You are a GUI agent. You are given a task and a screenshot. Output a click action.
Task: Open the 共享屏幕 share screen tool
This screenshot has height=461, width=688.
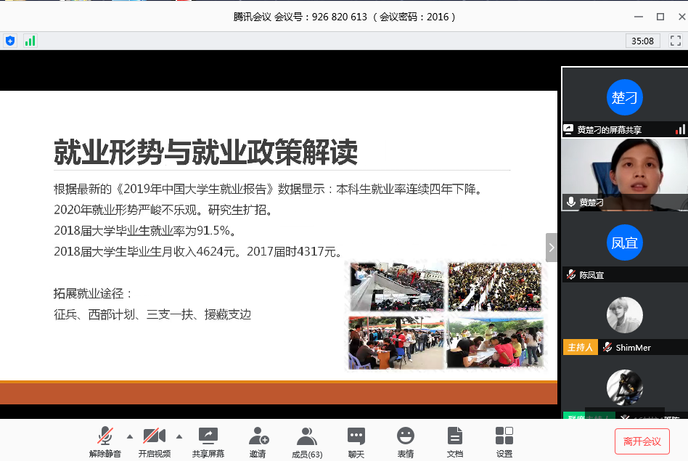[x=208, y=436]
